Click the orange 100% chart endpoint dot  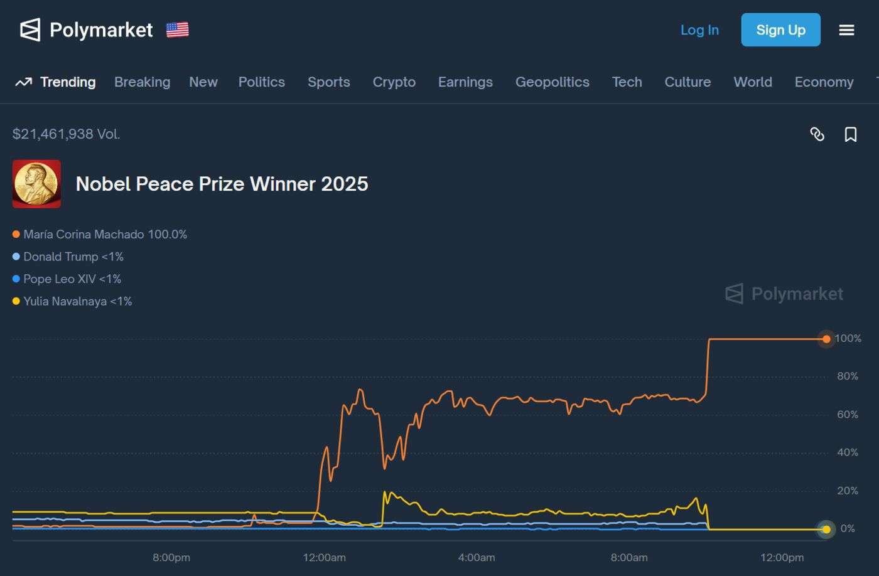click(x=826, y=339)
